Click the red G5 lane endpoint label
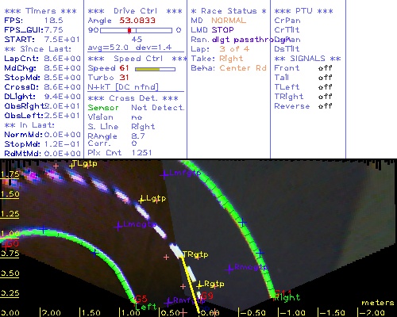Screen dimensions: 397x317 coord(141,299)
